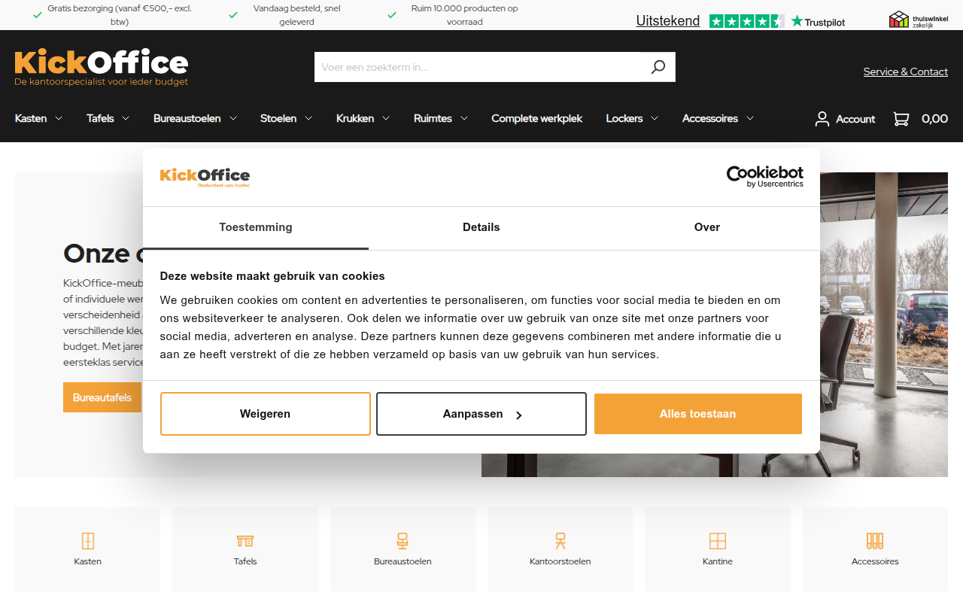Switch to the Details tab
The image size is (963, 602).
click(481, 227)
